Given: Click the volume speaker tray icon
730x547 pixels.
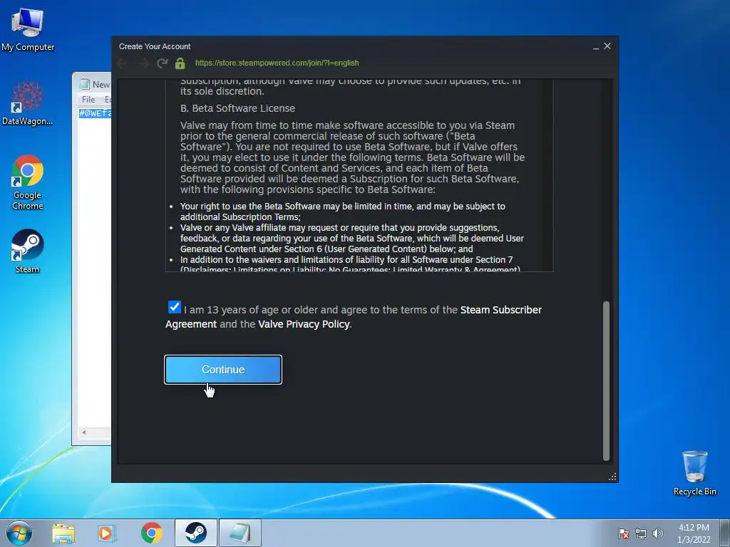Looking at the screenshot, I should pos(657,533).
